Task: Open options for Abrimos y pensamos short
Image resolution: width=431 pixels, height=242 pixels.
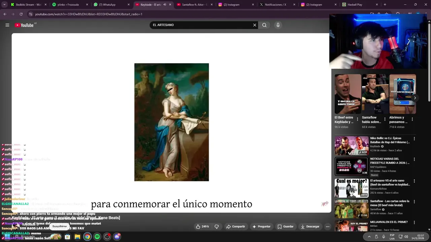Action: click(x=412, y=119)
